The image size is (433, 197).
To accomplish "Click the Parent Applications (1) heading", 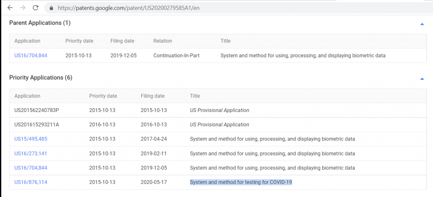I will coord(40,23).
